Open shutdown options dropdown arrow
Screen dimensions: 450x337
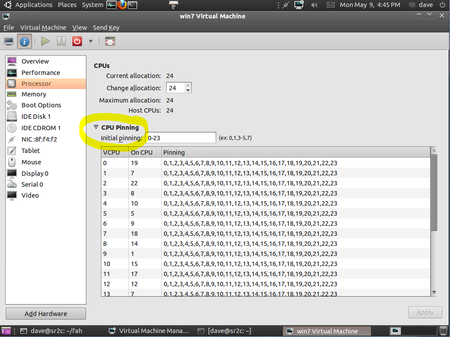(91, 41)
